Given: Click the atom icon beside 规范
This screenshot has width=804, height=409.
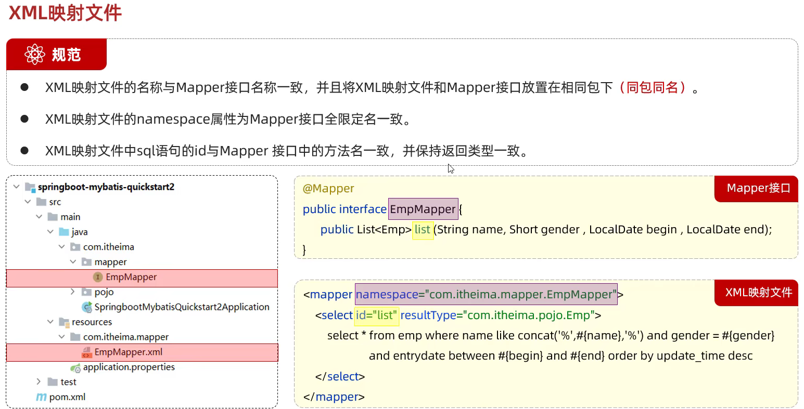Looking at the screenshot, I should pyautogui.click(x=35, y=55).
